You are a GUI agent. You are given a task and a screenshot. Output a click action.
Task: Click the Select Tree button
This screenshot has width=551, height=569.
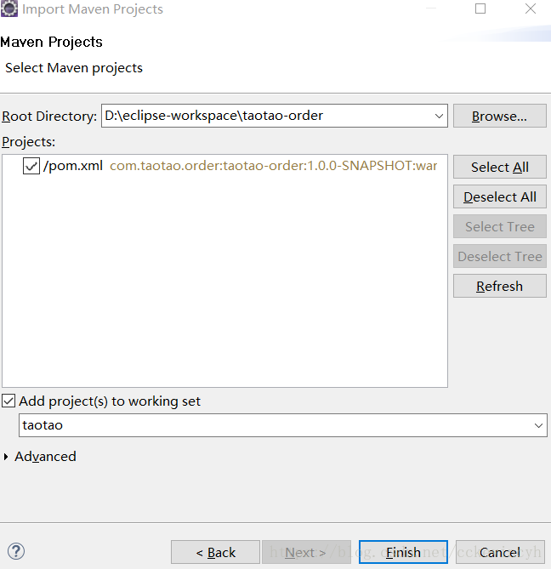click(499, 226)
